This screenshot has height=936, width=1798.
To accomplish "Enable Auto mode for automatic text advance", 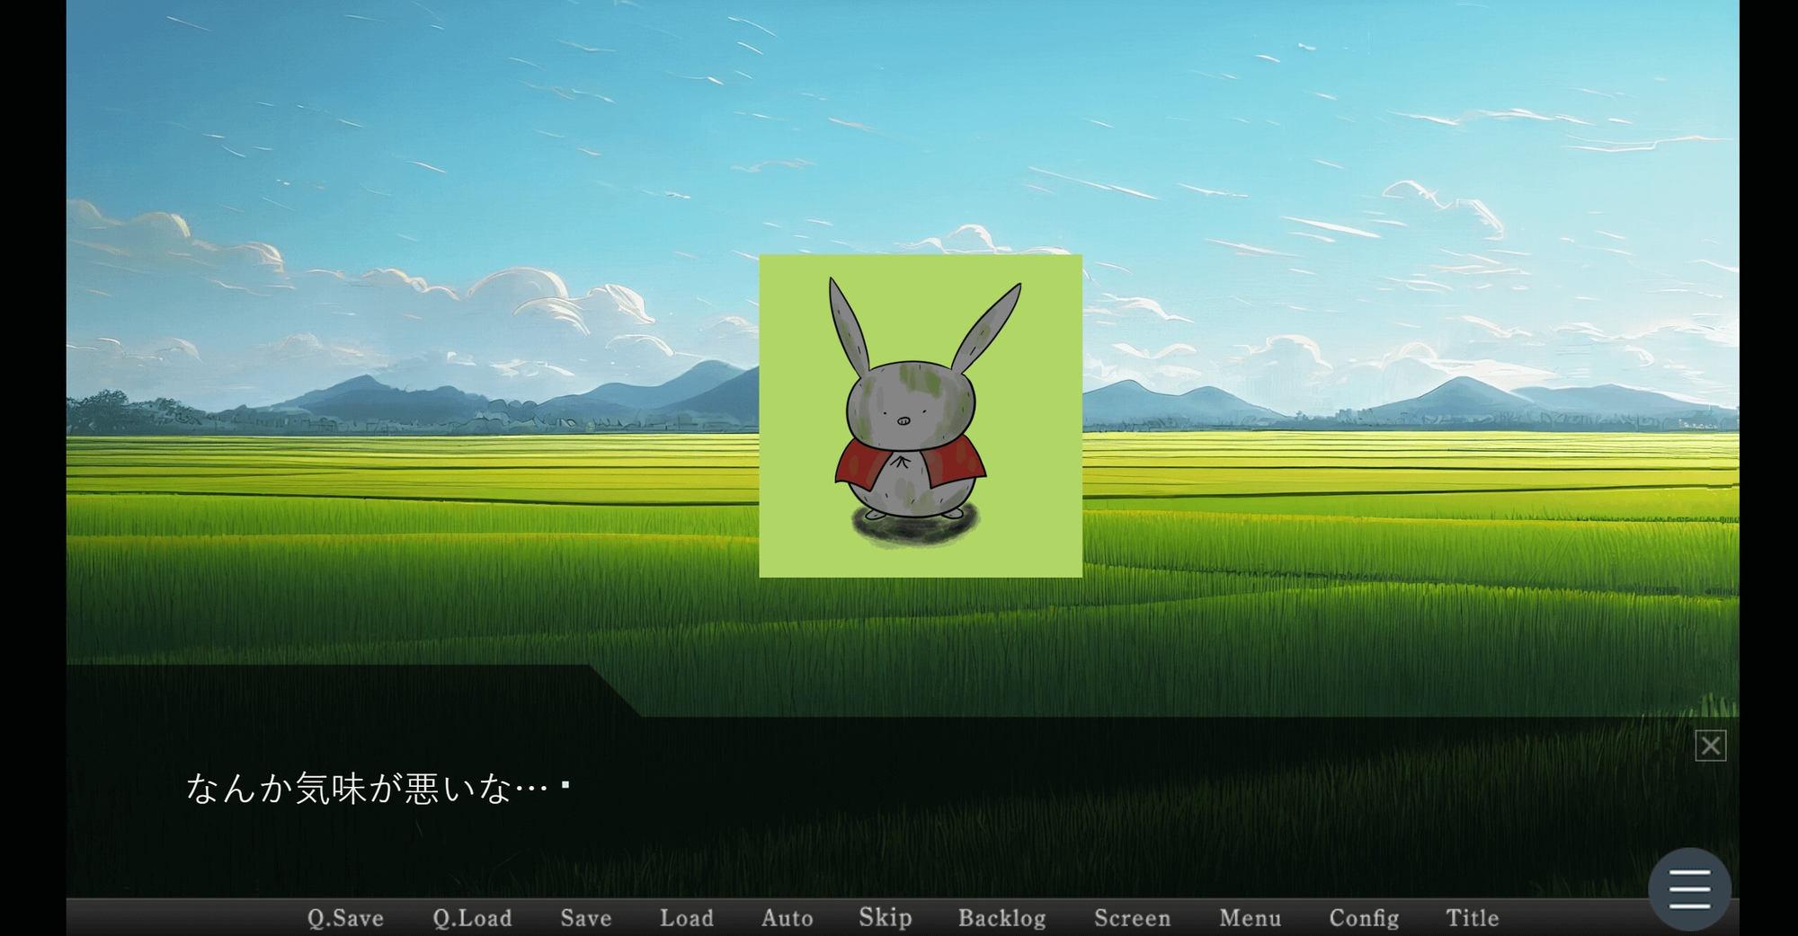I will tap(788, 917).
